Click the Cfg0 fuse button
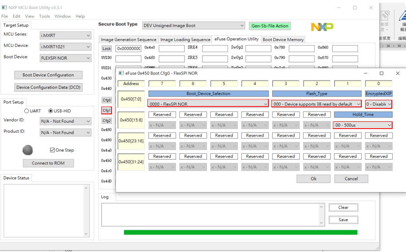The width and height of the screenshot is (406, 252). (106, 100)
